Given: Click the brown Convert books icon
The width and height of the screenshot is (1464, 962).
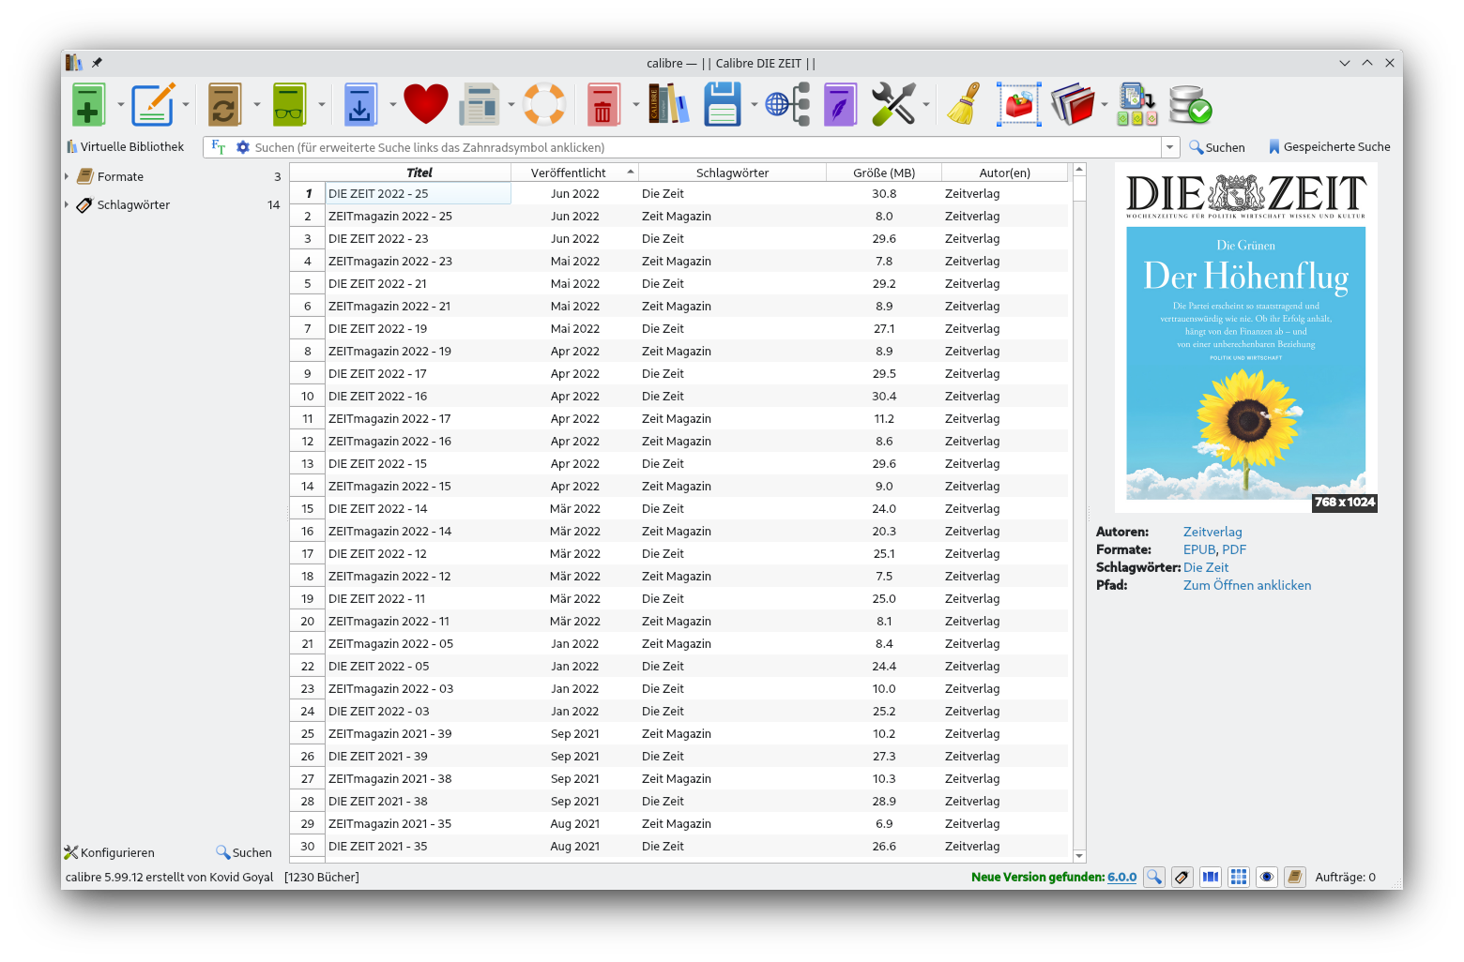Looking at the screenshot, I should (224, 104).
